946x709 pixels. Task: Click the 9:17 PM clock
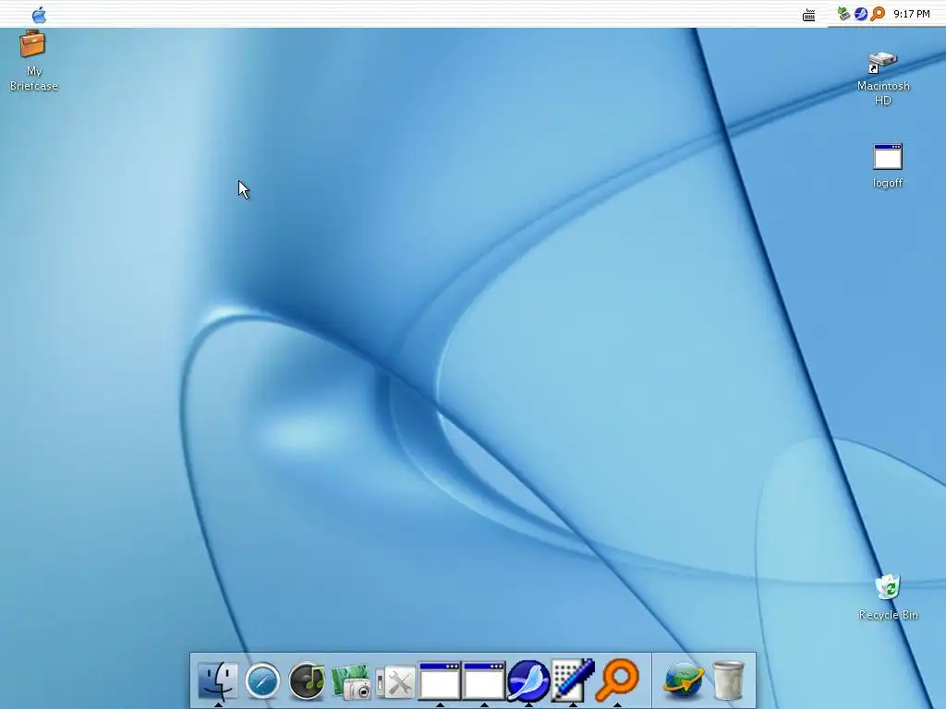pyautogui.click(x=912, y=14)
